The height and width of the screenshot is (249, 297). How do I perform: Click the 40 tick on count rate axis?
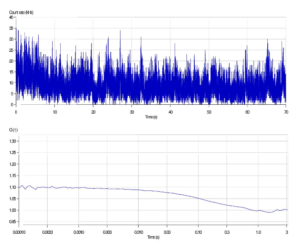[11, 17]
